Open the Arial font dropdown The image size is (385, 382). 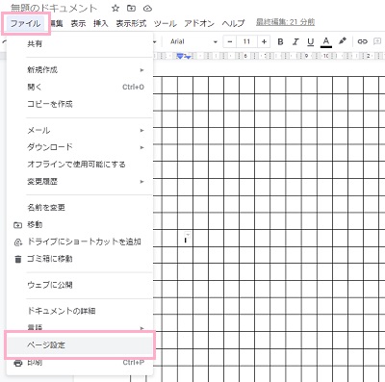[x=193, y=41]
